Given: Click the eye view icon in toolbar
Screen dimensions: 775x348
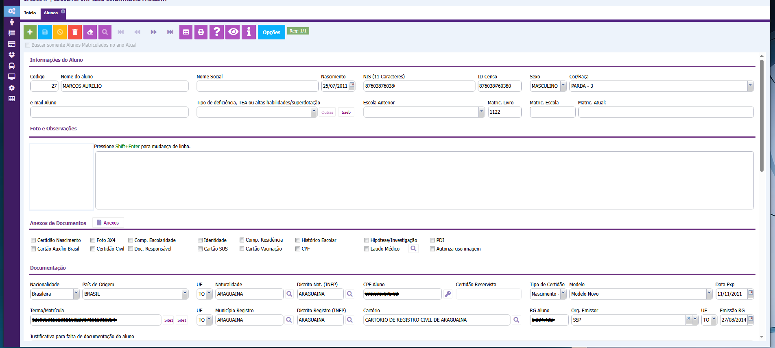Looking at the screenshot, I should coord(233,32).
